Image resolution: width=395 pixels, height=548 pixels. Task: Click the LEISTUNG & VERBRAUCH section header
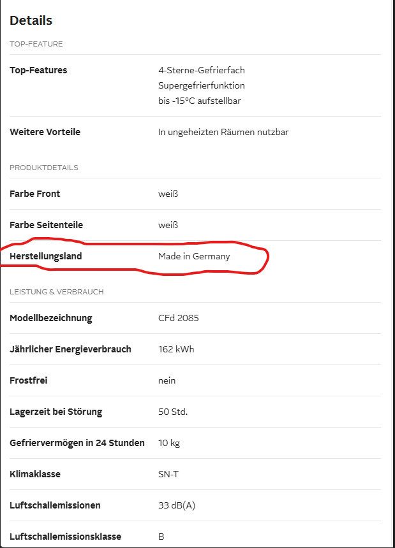[56, 292]
